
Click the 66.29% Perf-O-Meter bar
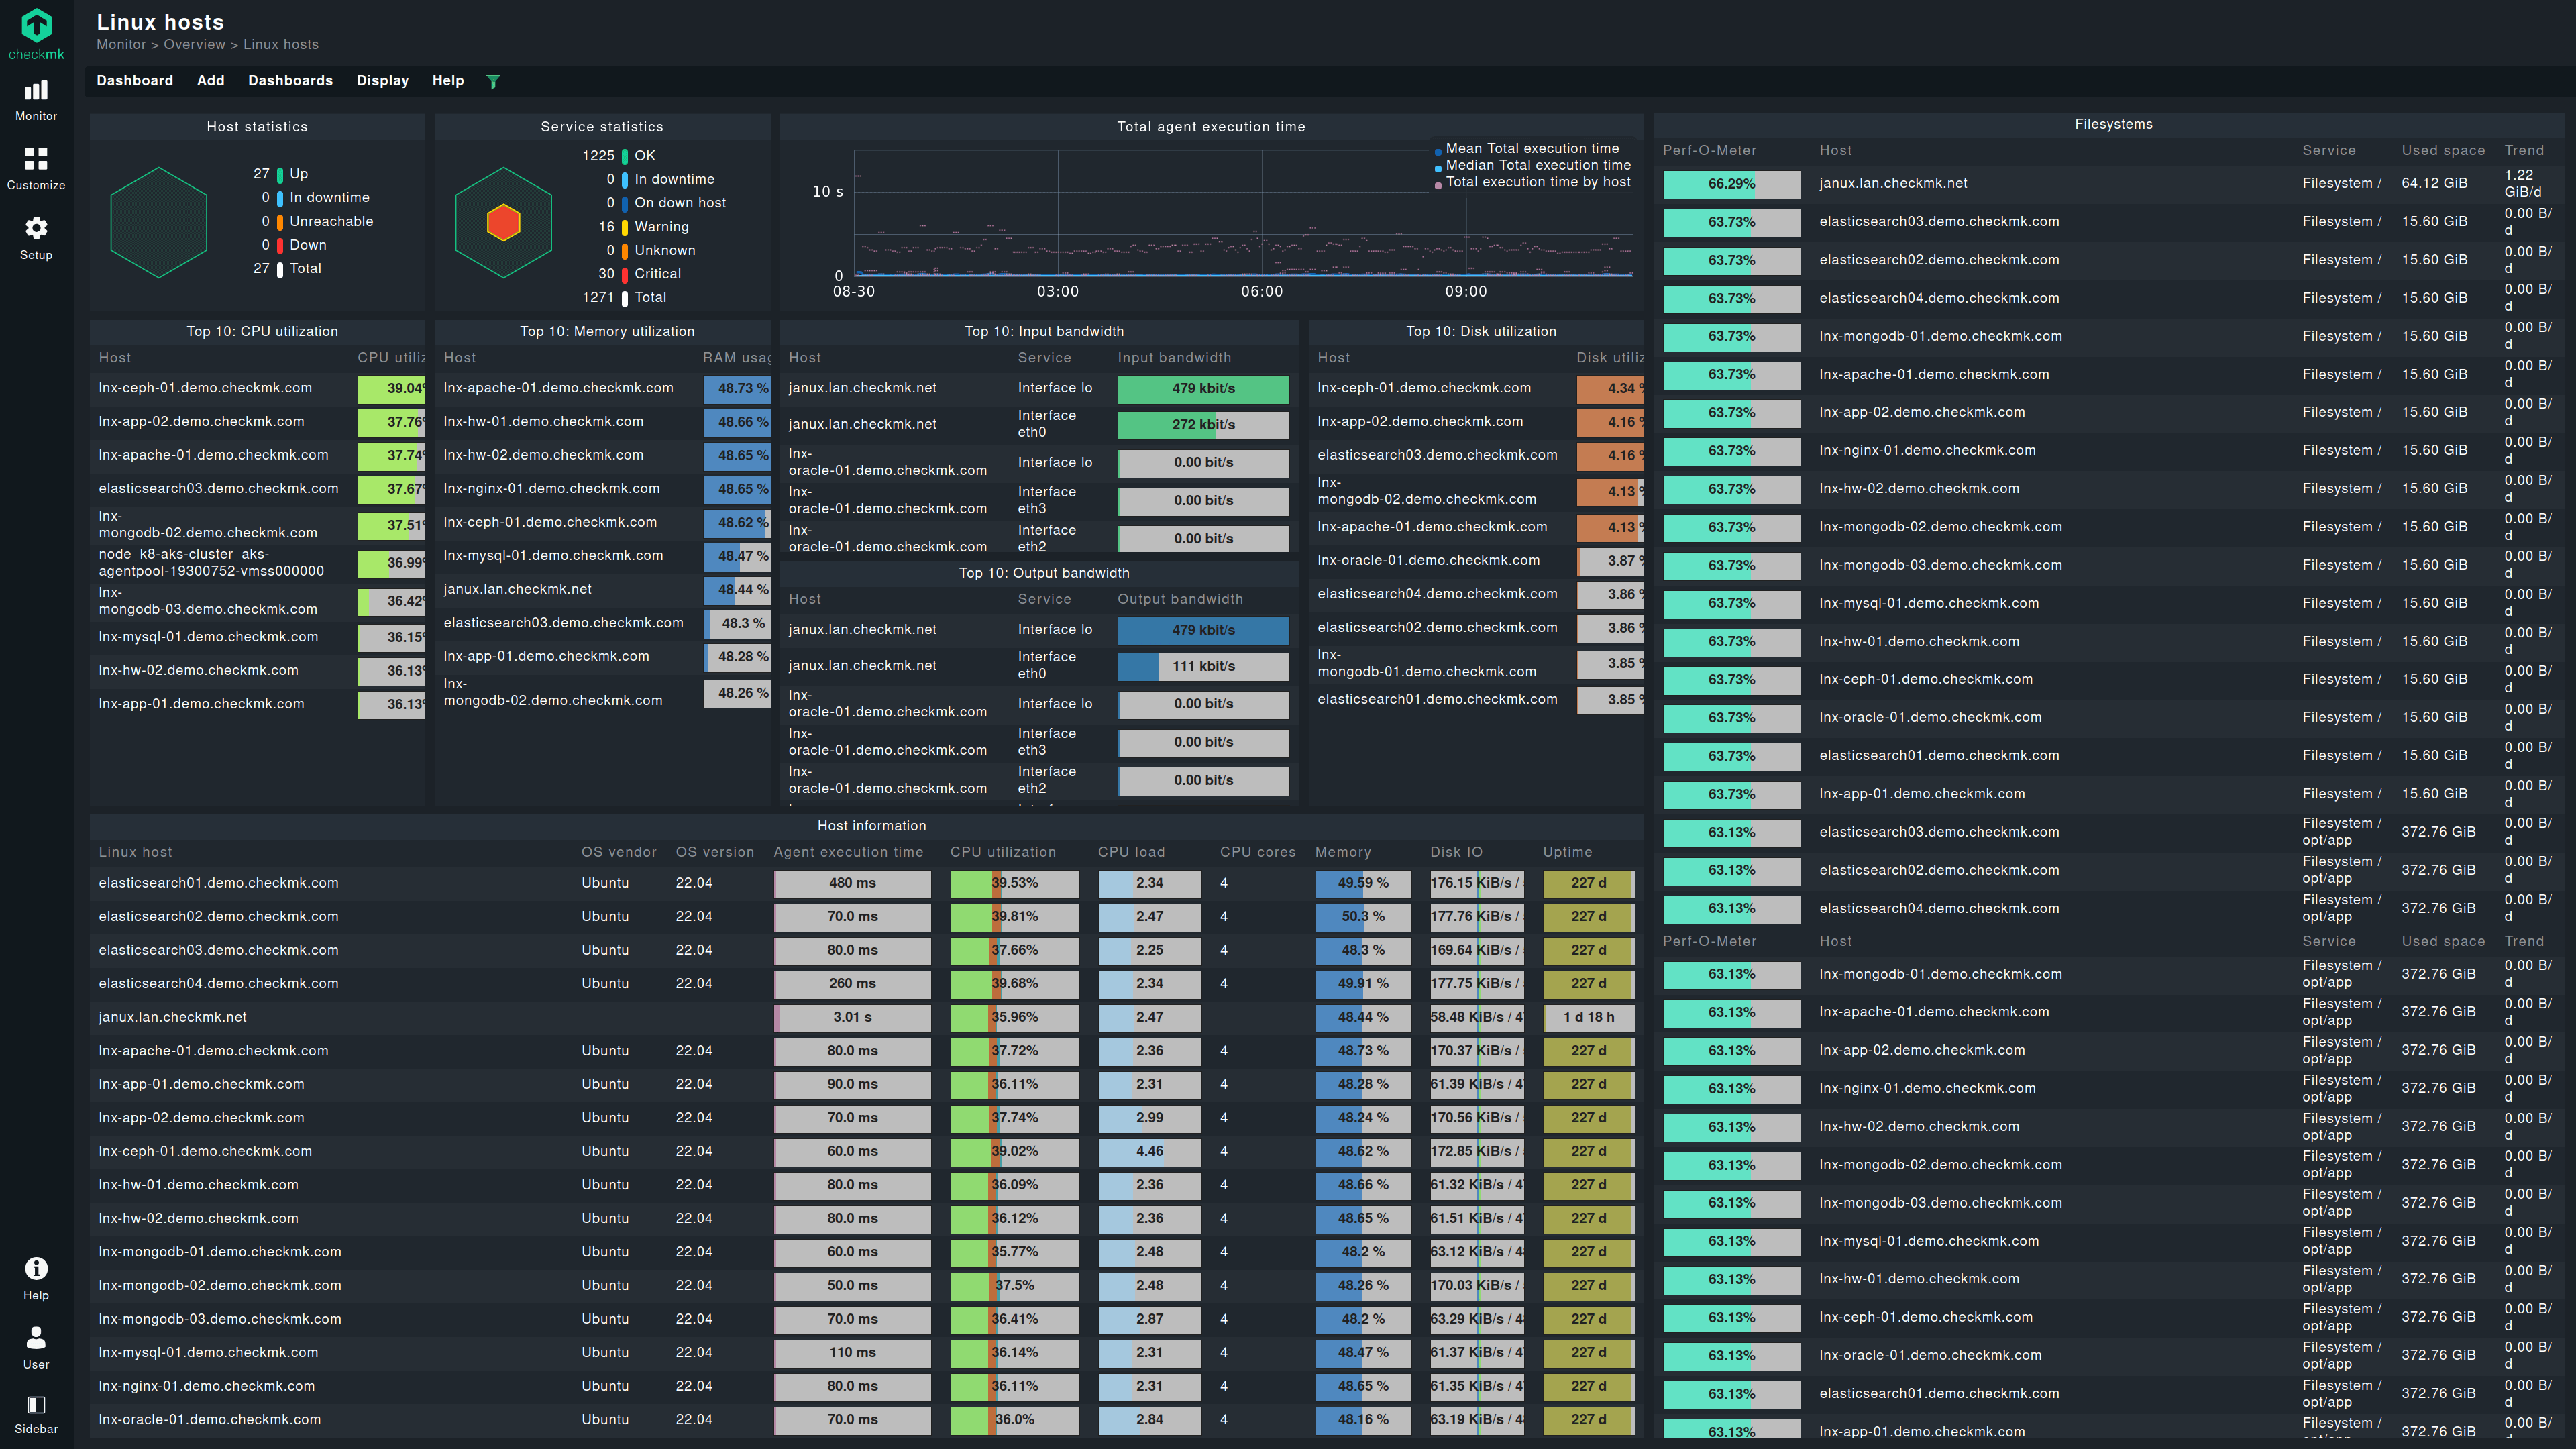coord(1731,184)
